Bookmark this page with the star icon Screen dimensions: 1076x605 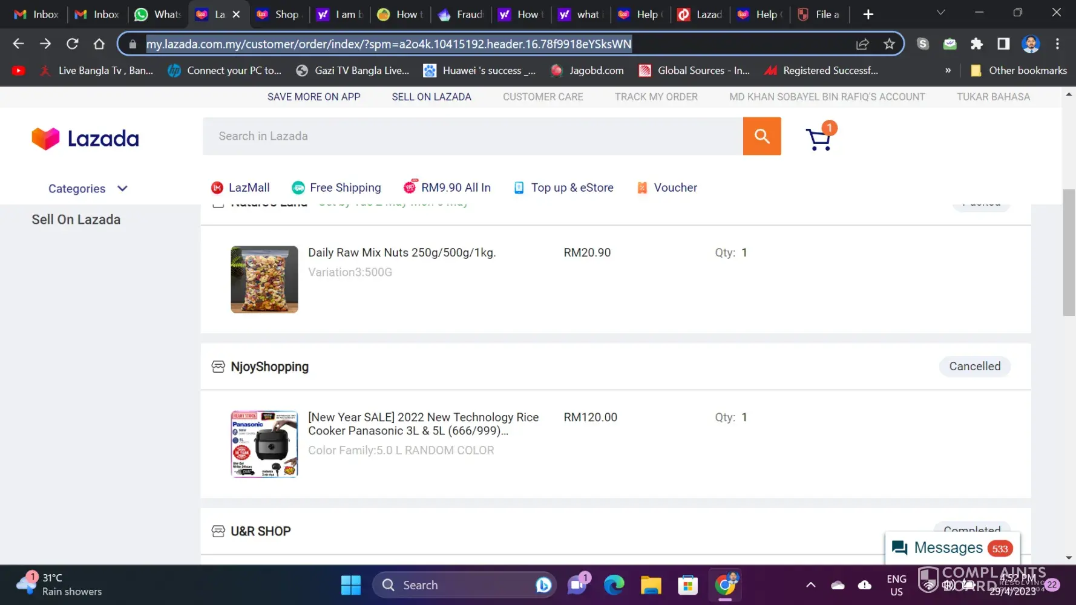tap(889, 44)
